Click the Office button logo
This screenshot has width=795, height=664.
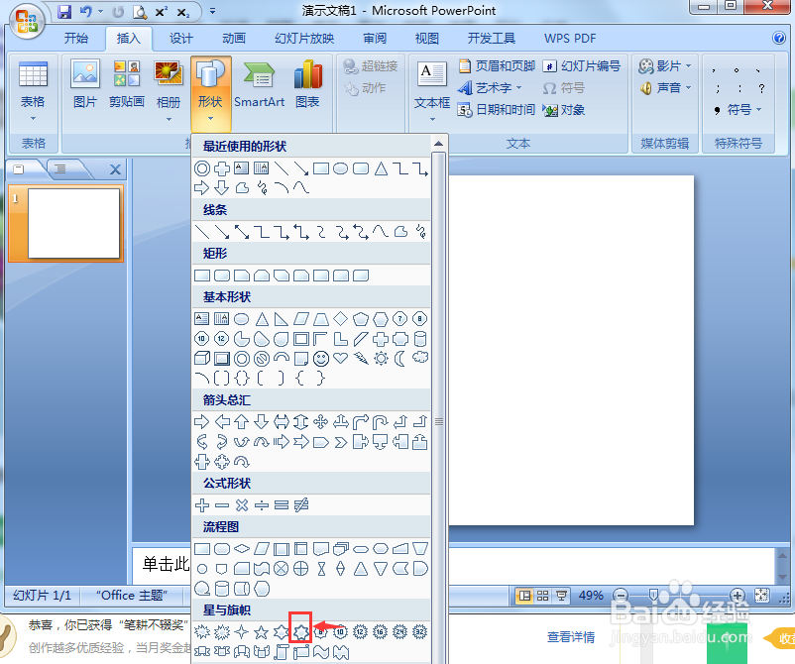tap(27, 21)
